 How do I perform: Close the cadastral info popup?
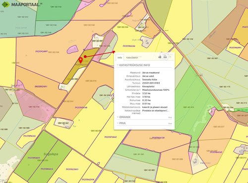pos(170,57)
